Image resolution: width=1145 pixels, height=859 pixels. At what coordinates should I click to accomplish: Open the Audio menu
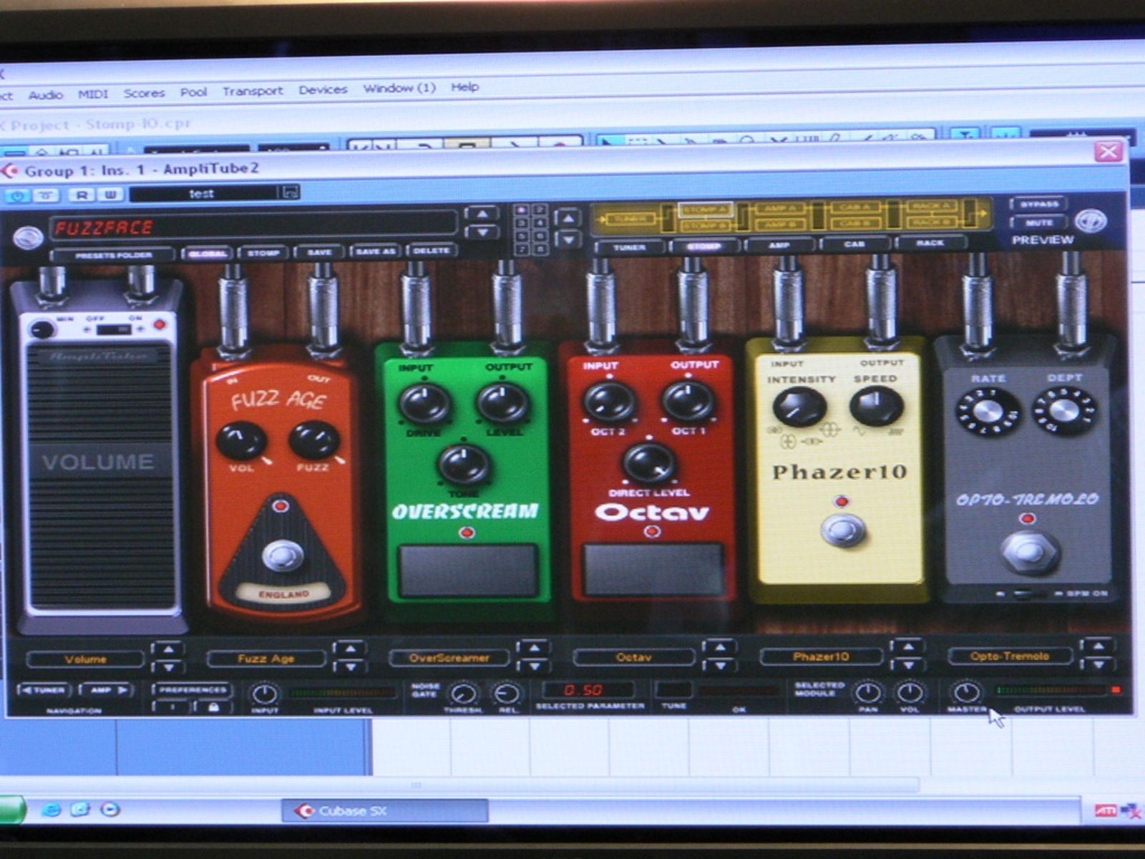click(x=46, y=94)
